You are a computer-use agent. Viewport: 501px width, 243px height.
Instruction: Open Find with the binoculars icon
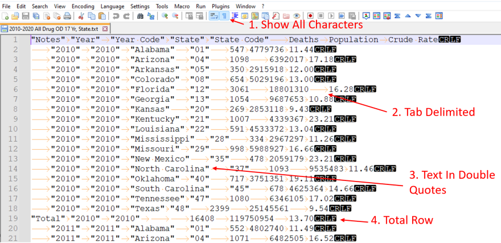[x=141, y=16]
